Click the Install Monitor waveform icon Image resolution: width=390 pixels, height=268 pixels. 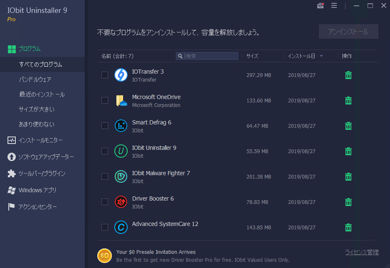[x=12, y=140]
